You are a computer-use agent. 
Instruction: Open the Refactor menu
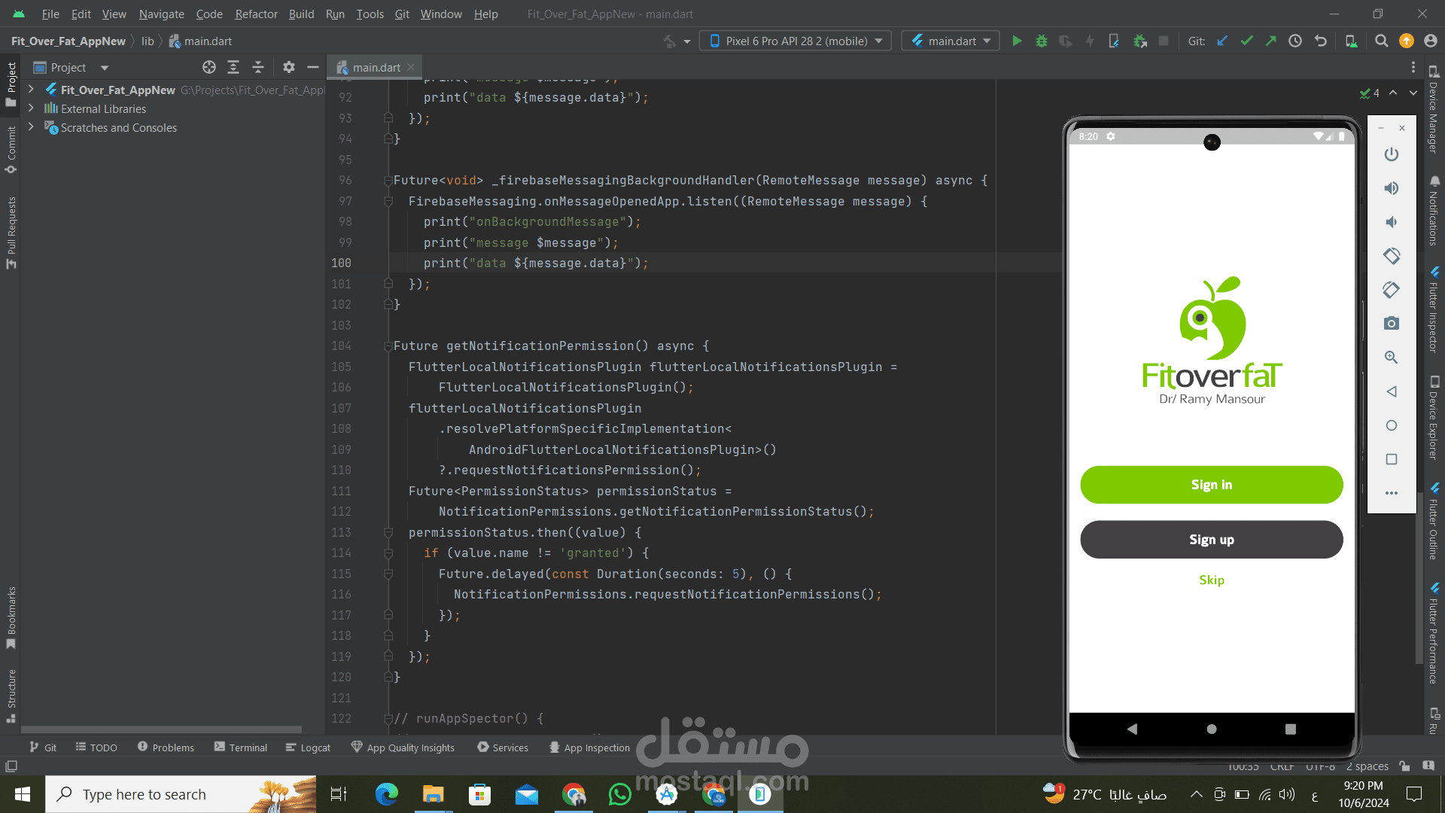tap(256, 14)
